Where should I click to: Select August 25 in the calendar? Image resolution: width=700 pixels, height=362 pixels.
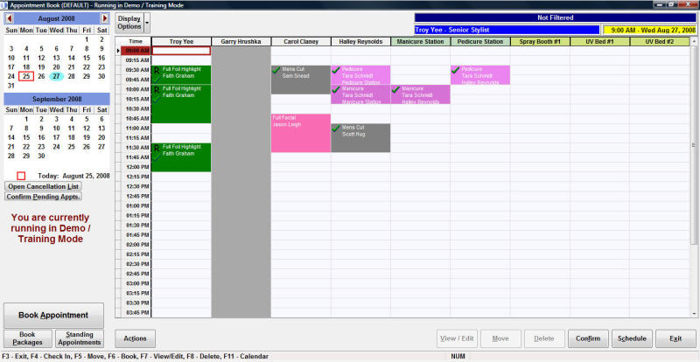point(26,76)
